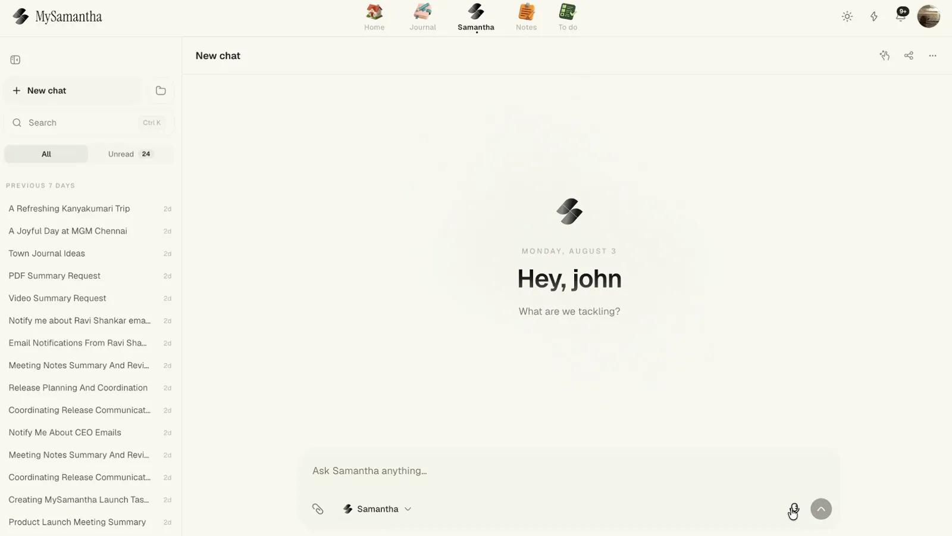The height and width of the screenshot is (536, 952).
Task: Click the sparkle icon in chat header
Action: click(885, 55)
